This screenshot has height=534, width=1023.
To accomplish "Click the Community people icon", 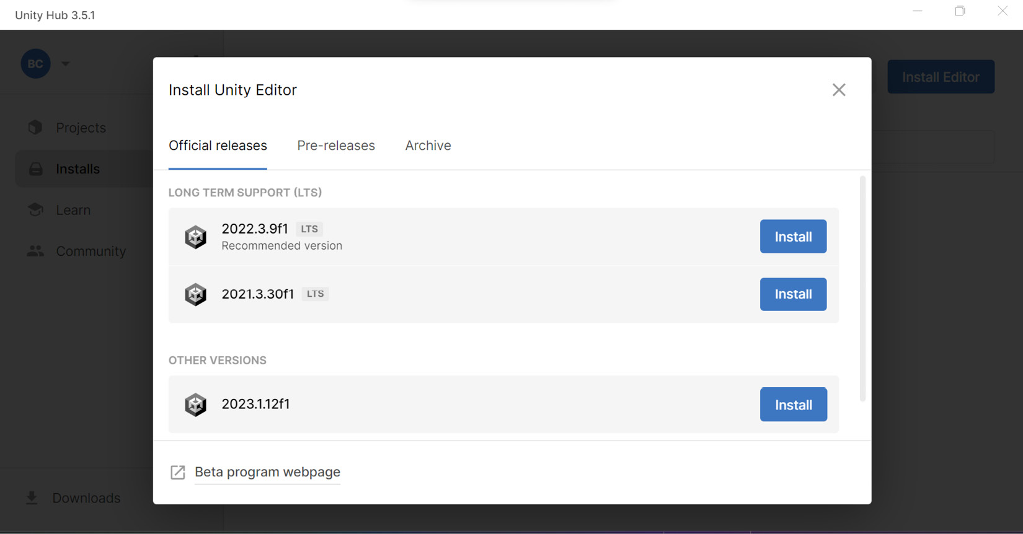I will pos(35,251).
